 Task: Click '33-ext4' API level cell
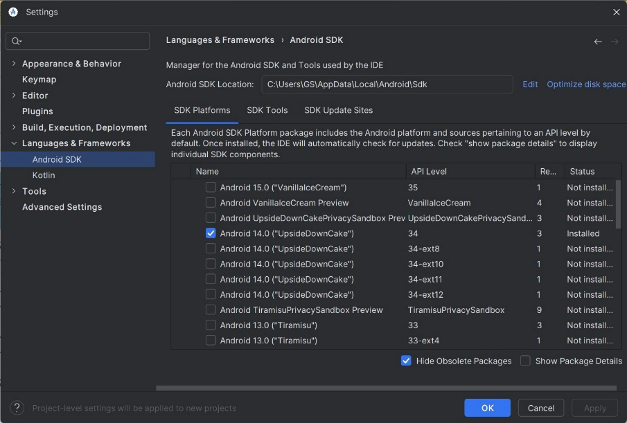[x=423, y=341]
